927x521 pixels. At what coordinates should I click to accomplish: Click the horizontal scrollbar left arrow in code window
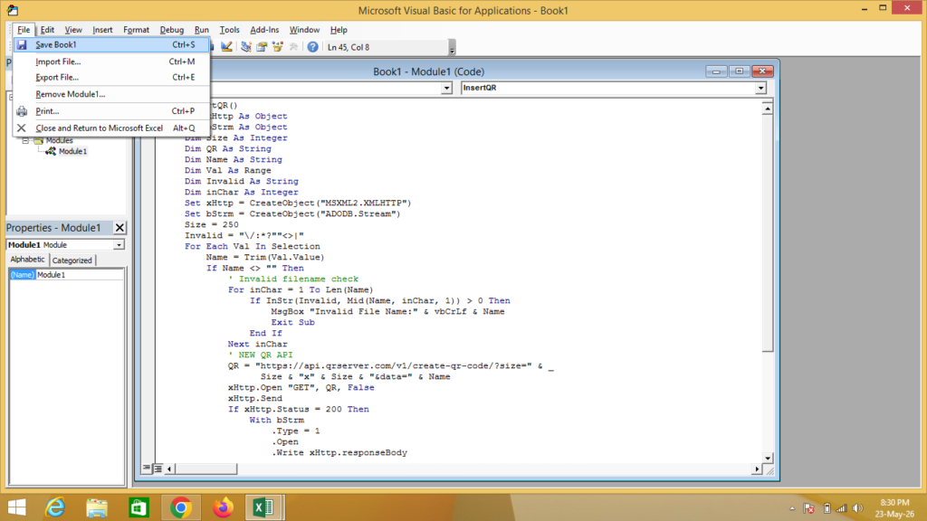click(169, 469)
